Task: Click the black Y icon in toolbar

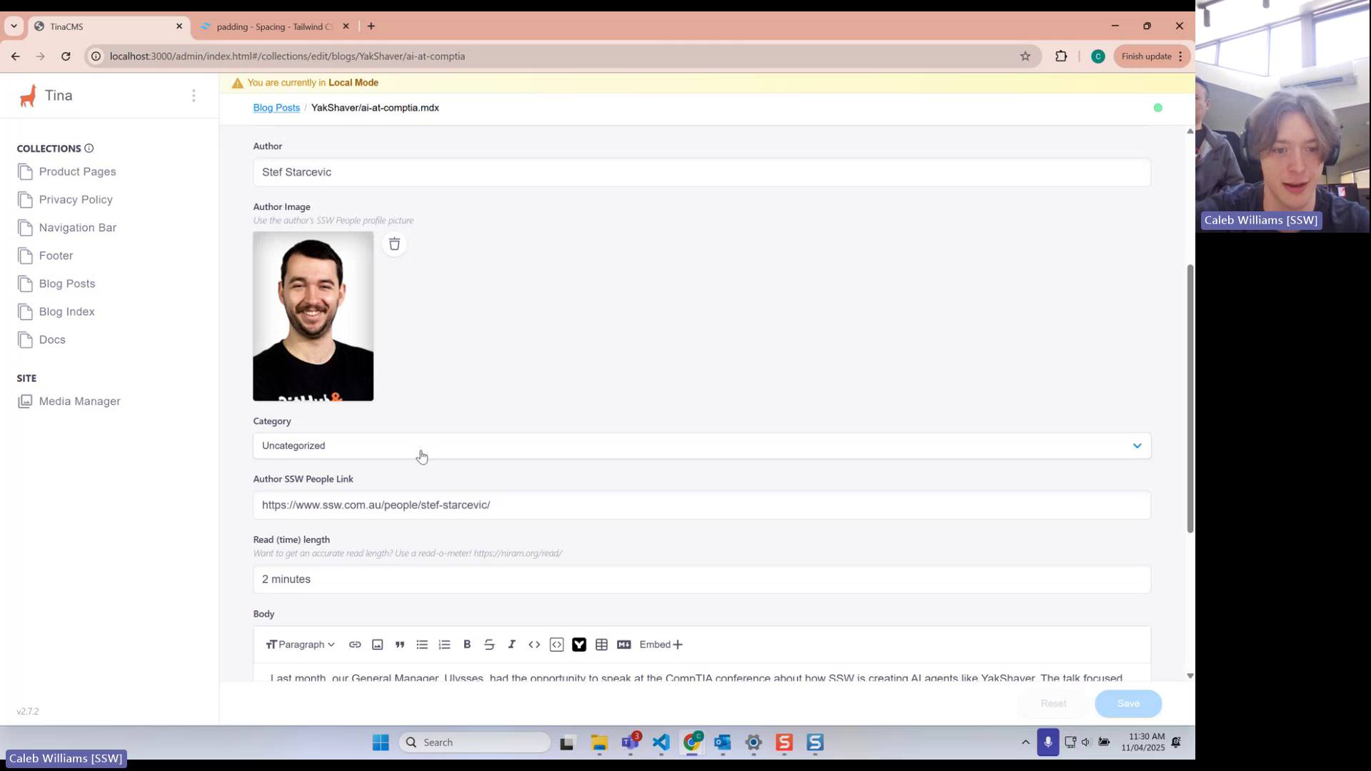Action: point(579,645)
